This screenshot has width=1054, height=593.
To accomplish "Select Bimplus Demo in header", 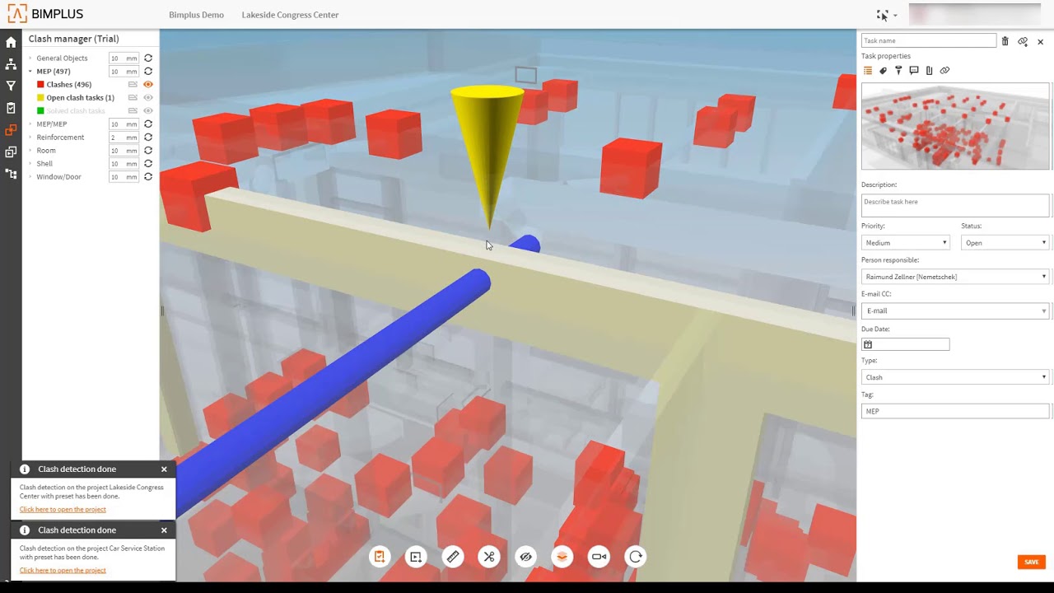I will tap(196, 15).
